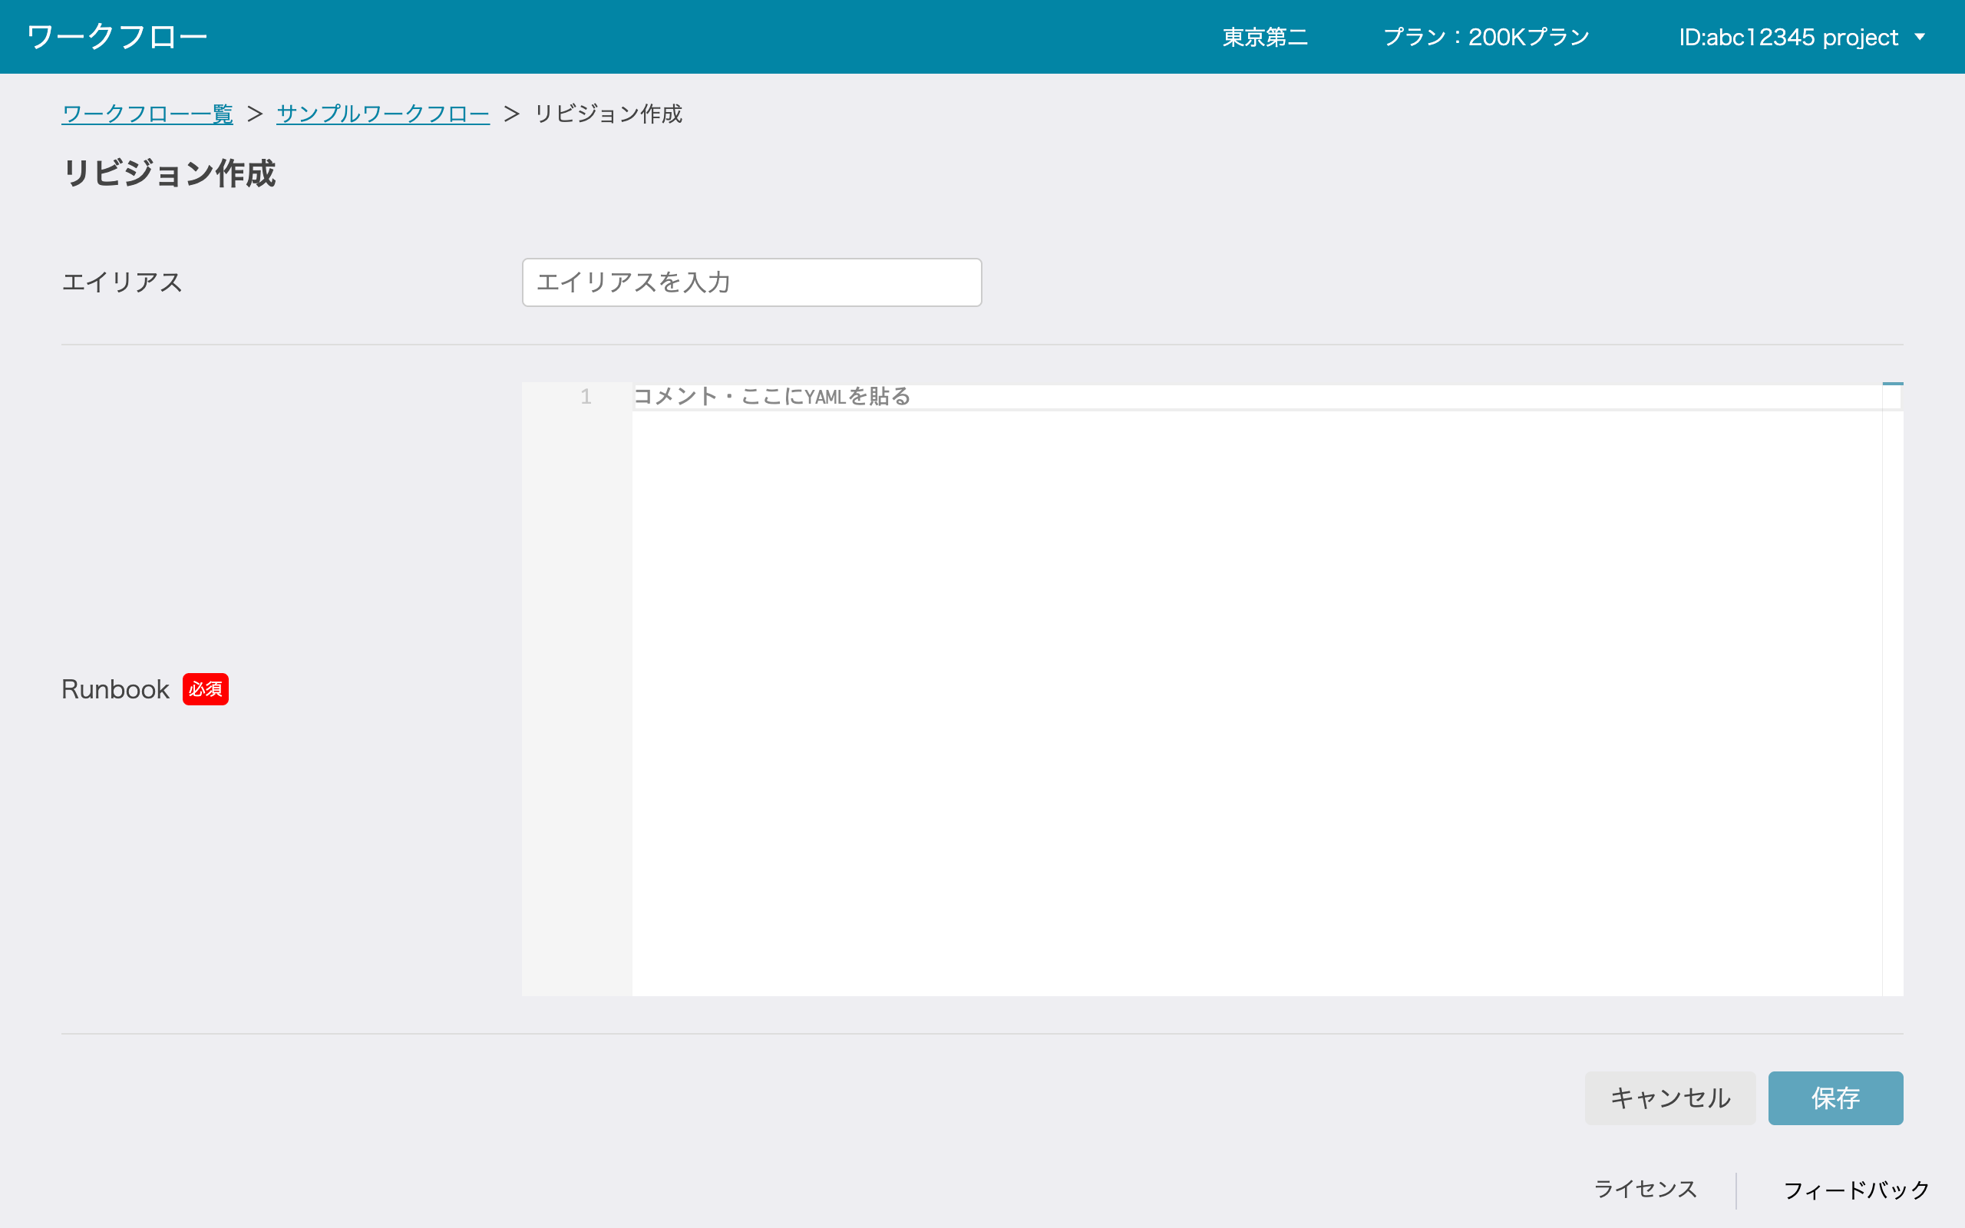Click the scrollbar marker at editor top-right
The height and width of the screenshot is (1228, 1965).
[1892, 385]
